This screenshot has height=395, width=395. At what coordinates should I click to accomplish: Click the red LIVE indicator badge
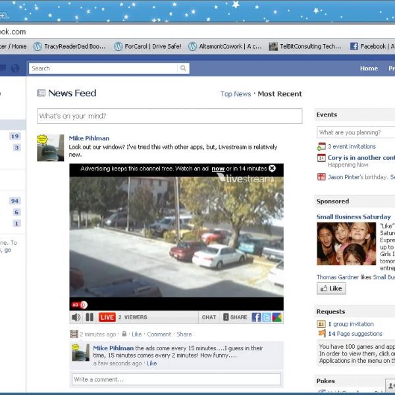(x=107, y=317)
